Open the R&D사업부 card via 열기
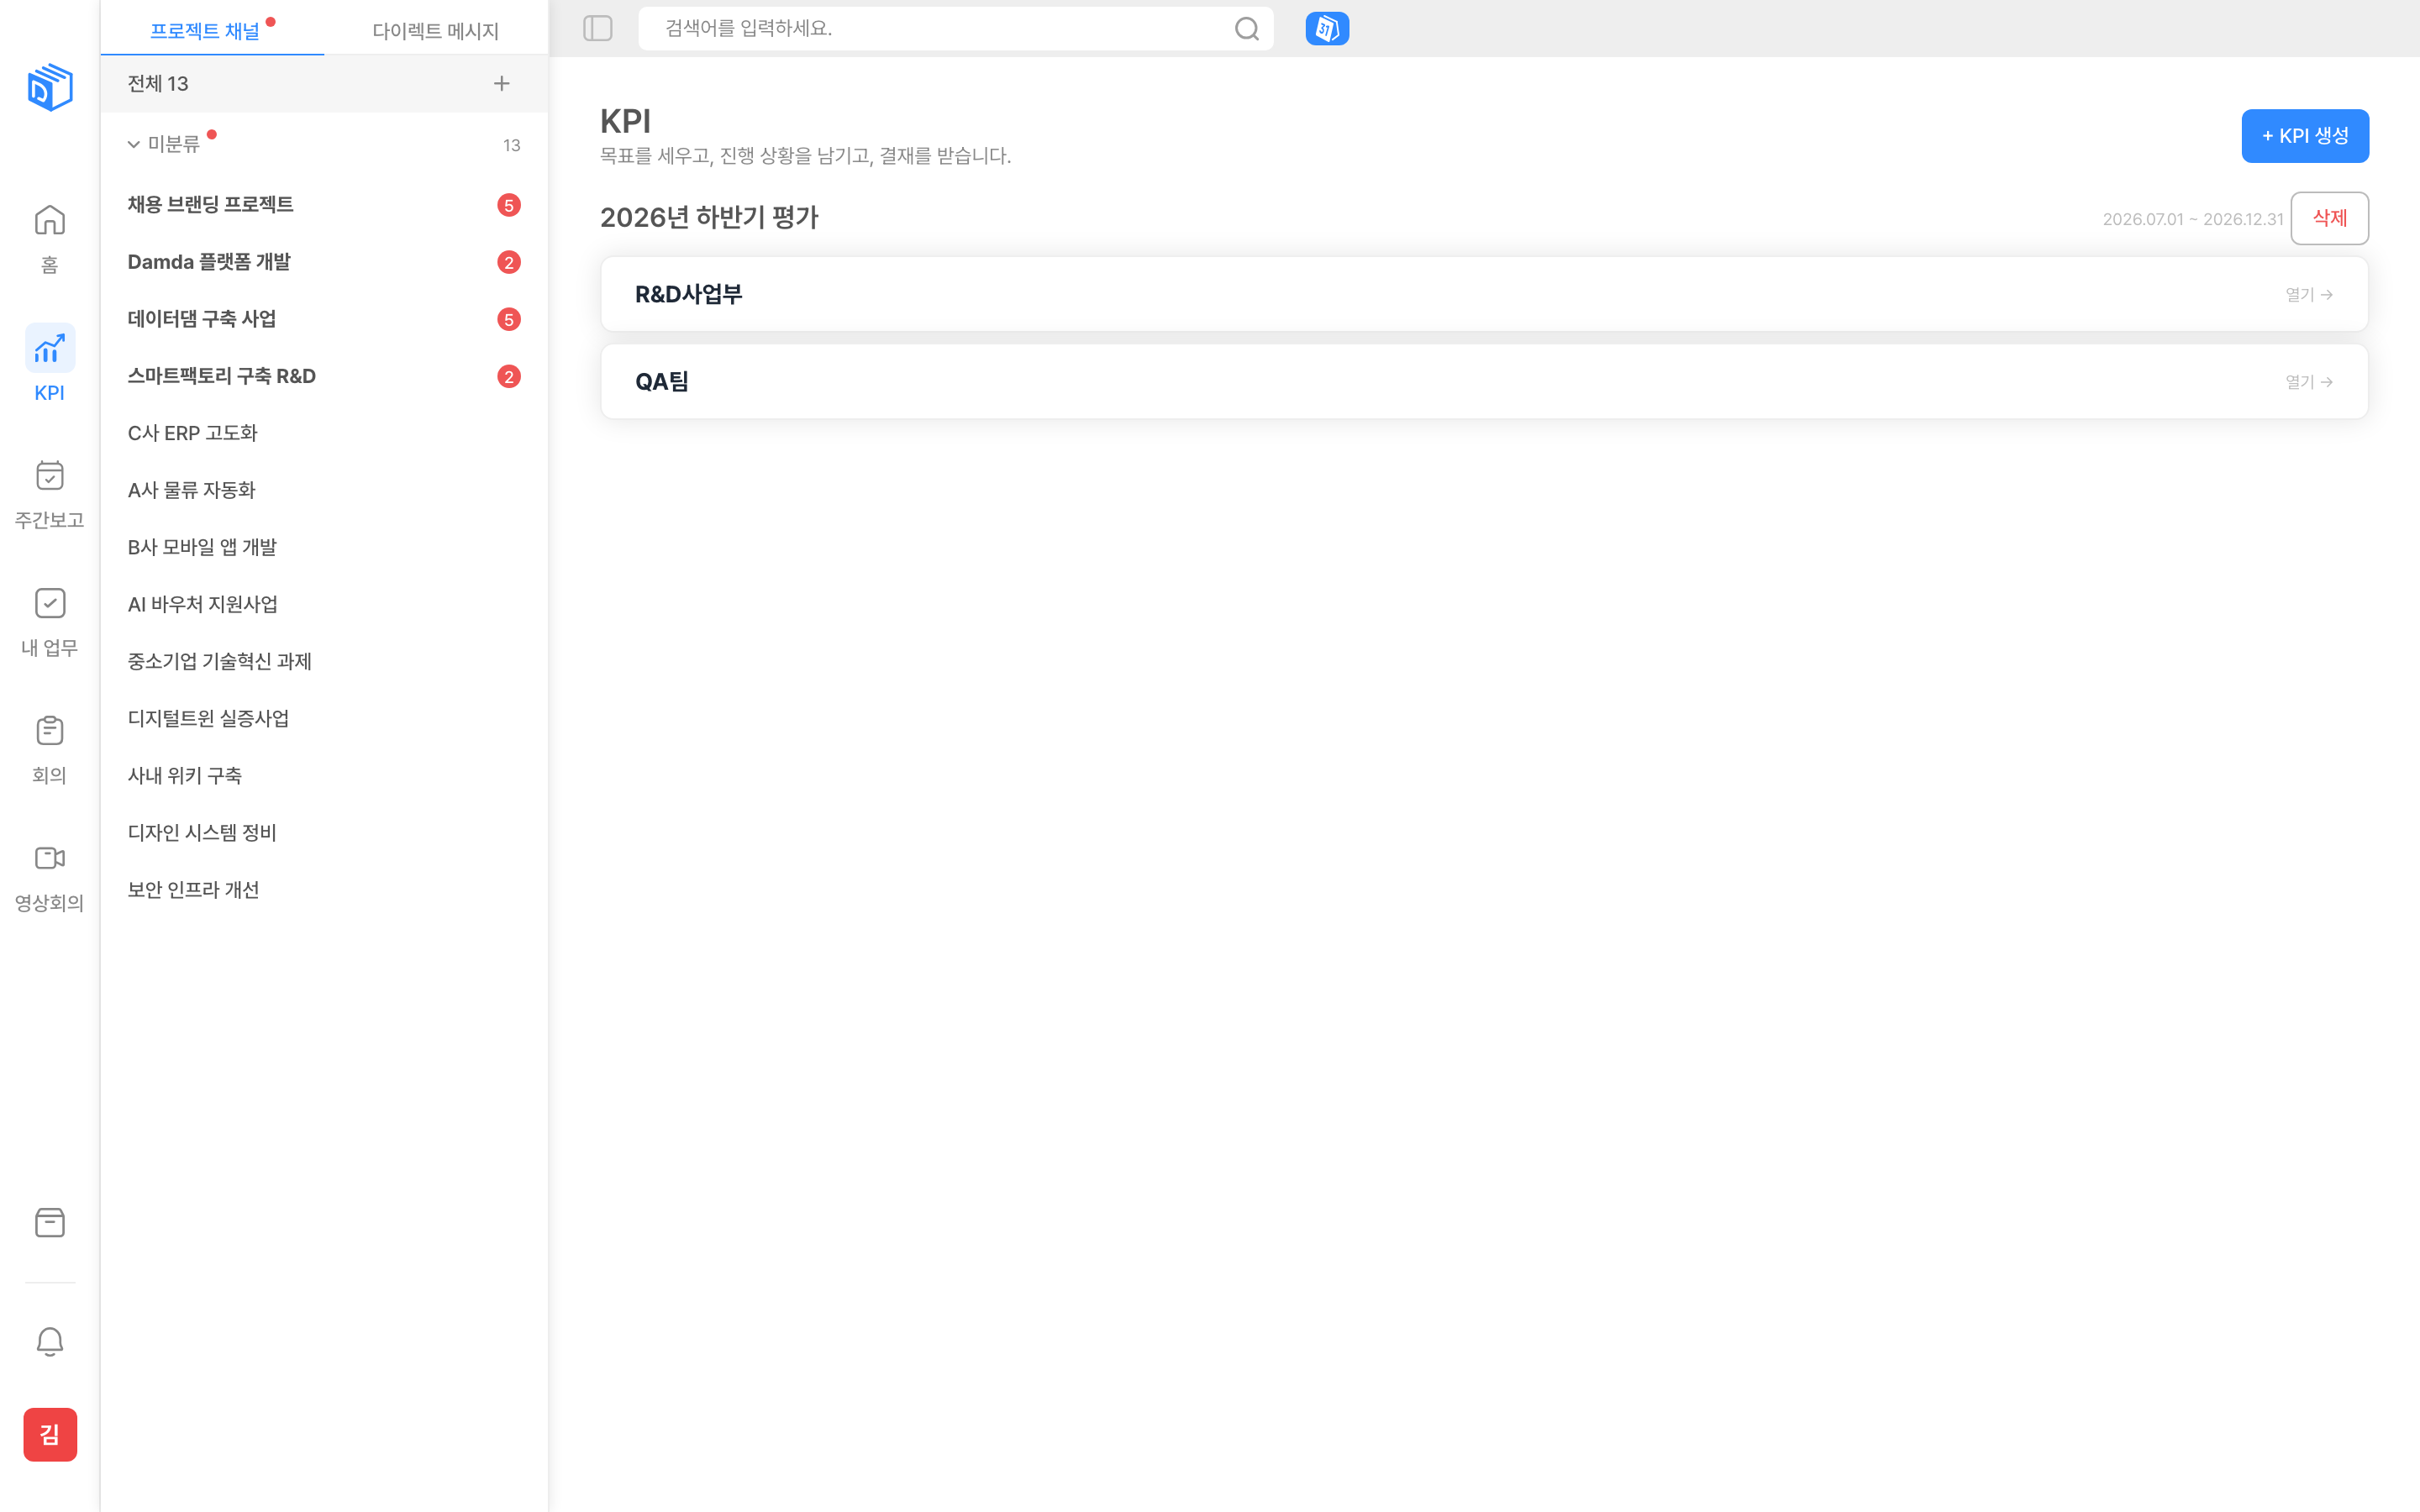The image size is (2420, 1512). click(2309, 294)
